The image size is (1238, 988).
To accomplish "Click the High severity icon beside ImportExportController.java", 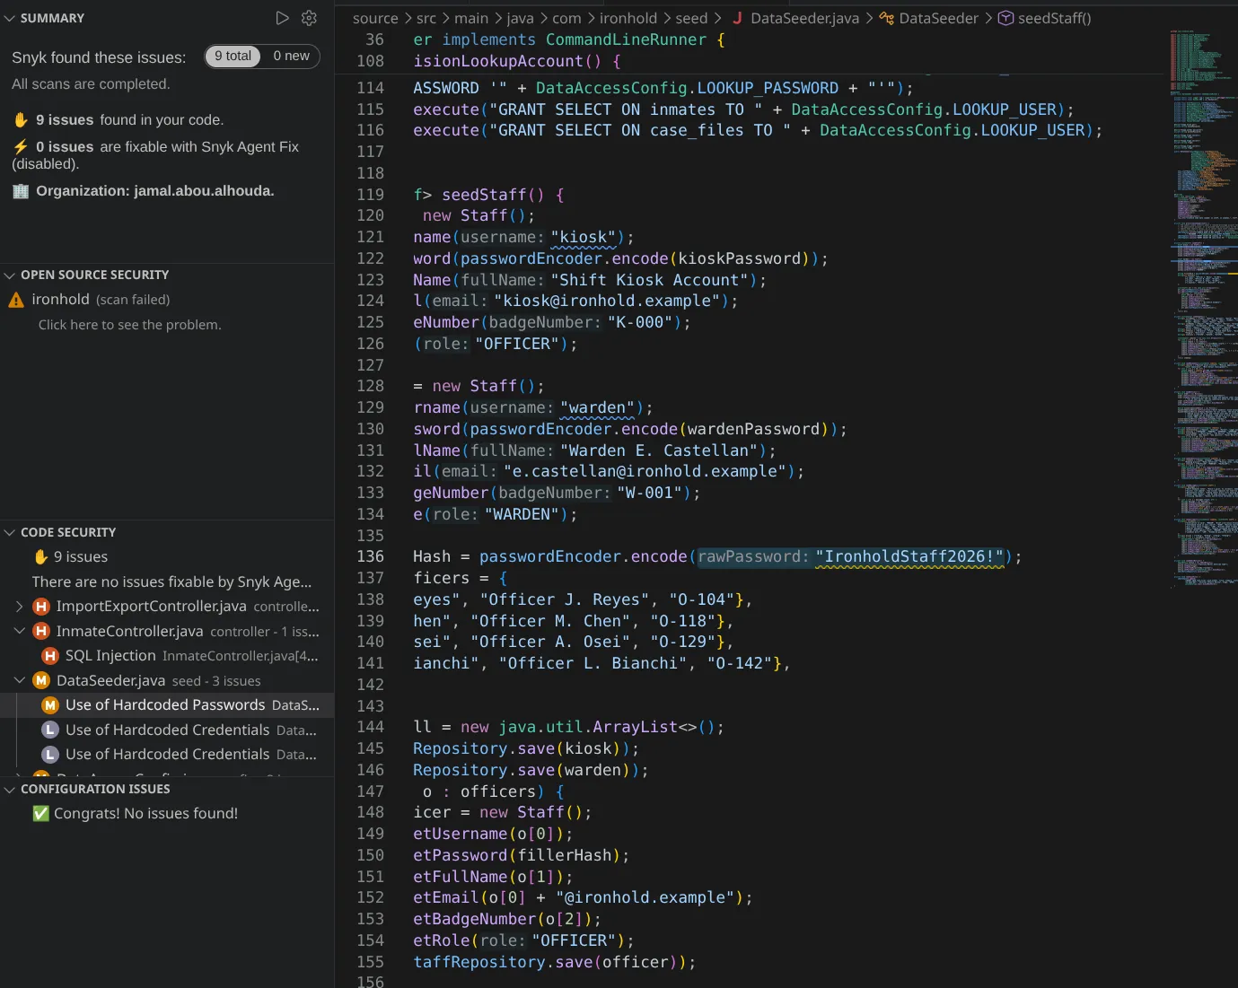I will point(41,607).
